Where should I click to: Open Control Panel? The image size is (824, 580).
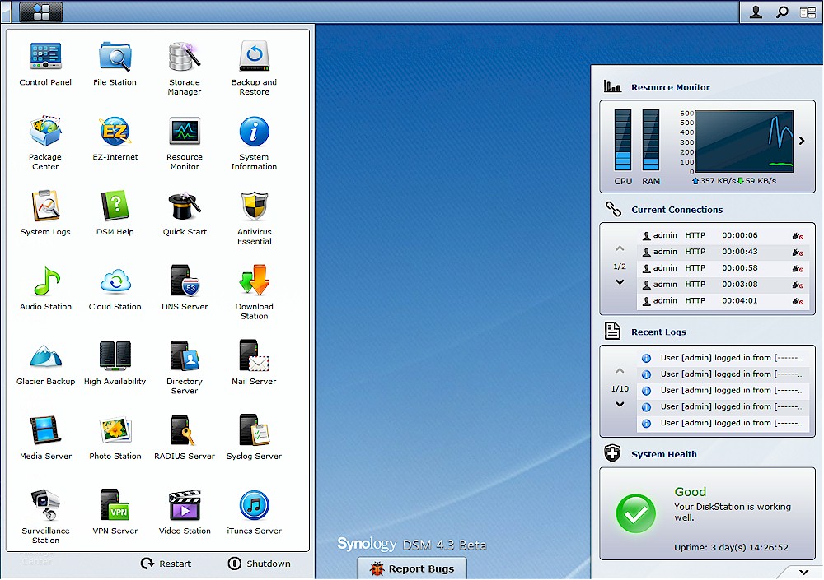[45, 63]
